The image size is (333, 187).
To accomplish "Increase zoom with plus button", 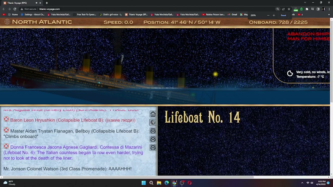I will point(274,15).
